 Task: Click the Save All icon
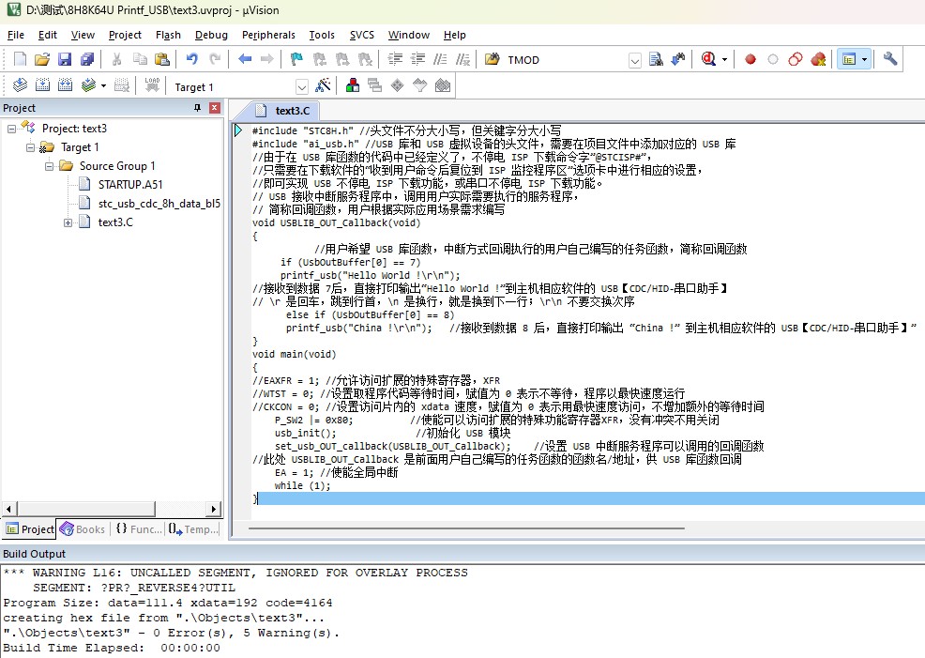pyautogui.click(x=86, y=59)
